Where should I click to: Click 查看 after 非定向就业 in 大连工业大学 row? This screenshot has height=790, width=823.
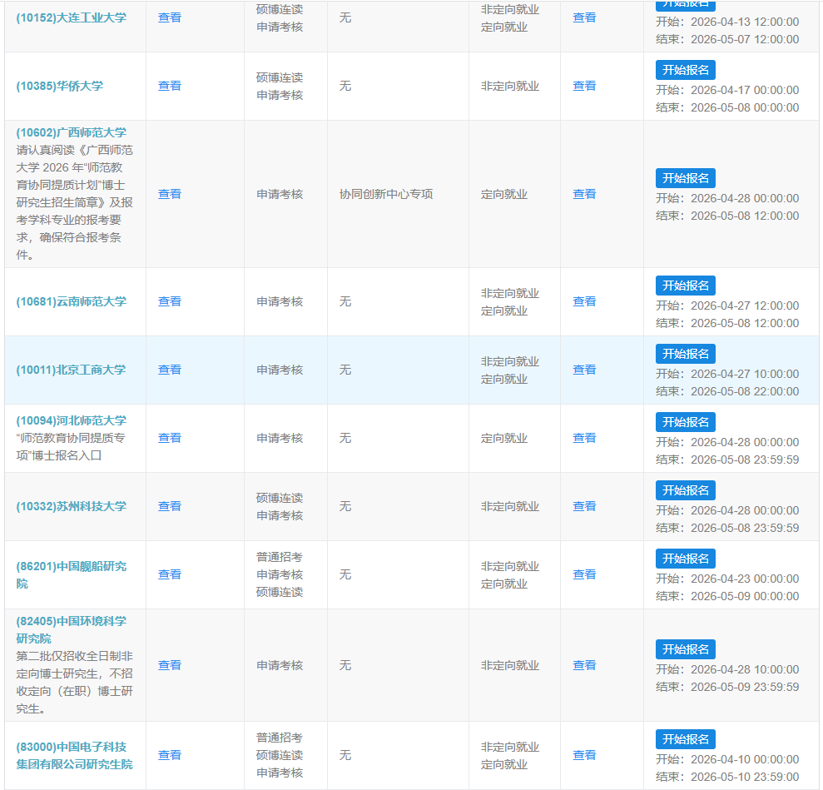click(x=584, y=17)
